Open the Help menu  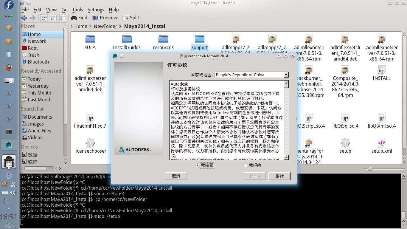pyautogui.click(x=114, y=10)
